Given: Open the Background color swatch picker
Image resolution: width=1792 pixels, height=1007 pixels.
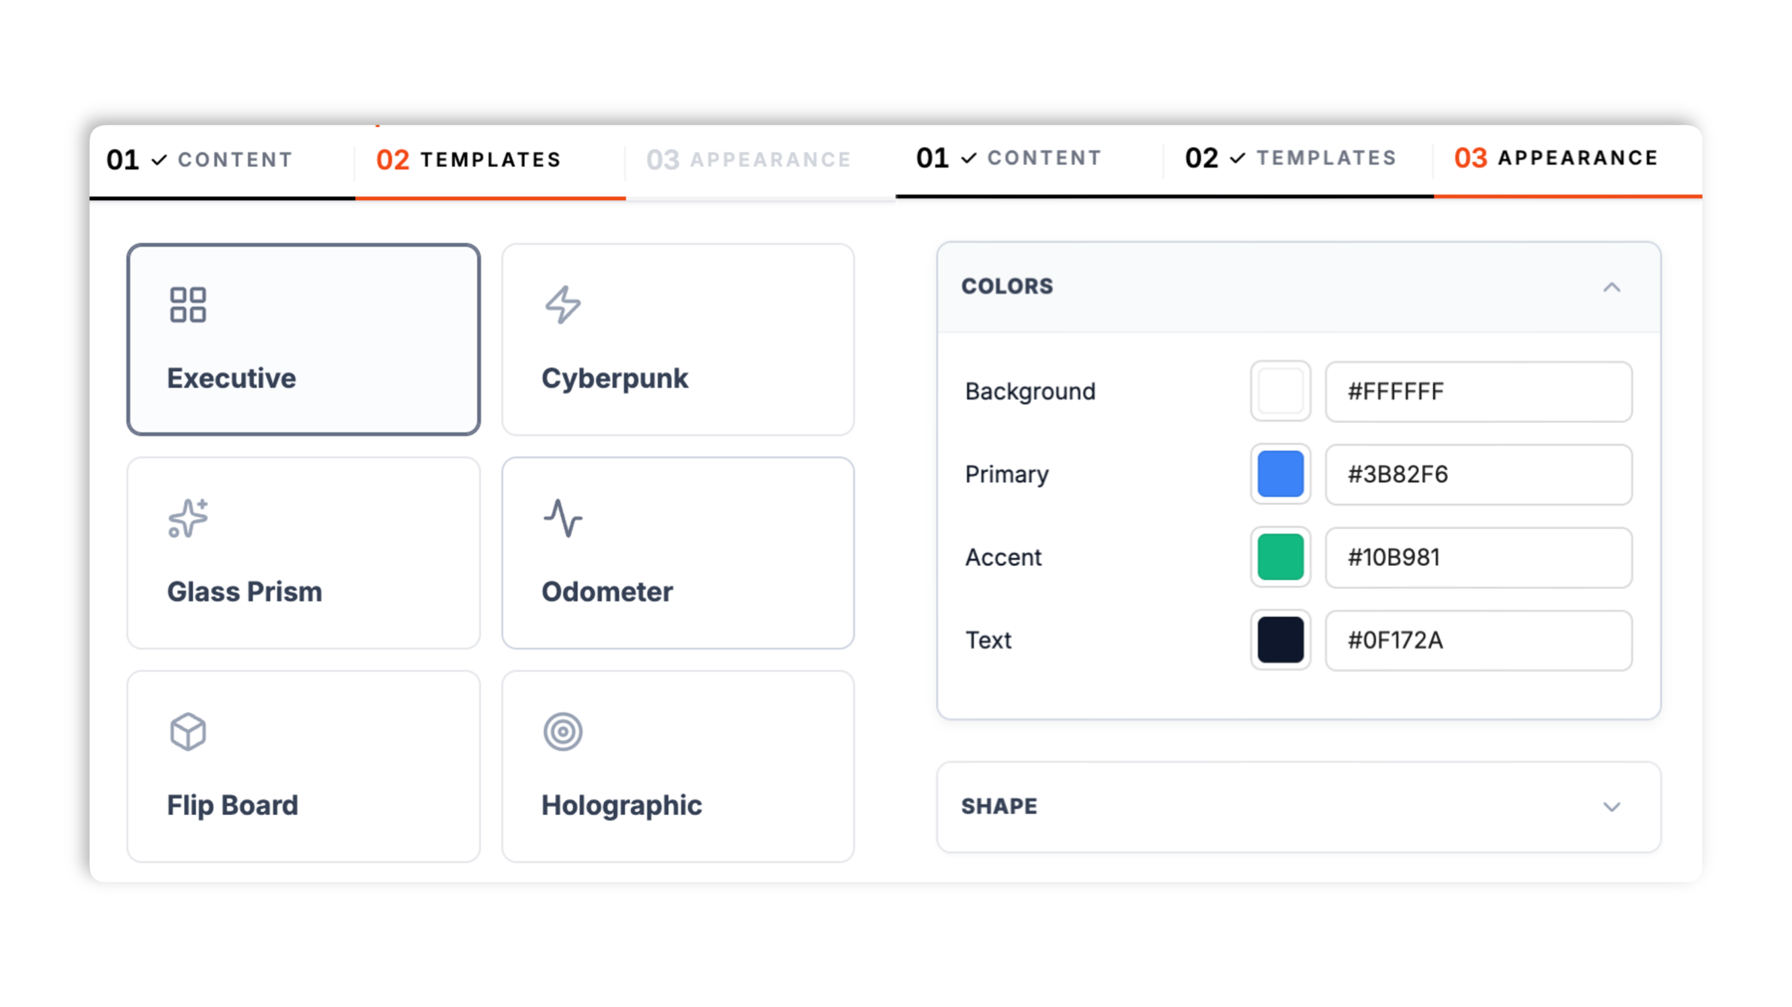Looking at the screenshot, I should pos(1281,391).
